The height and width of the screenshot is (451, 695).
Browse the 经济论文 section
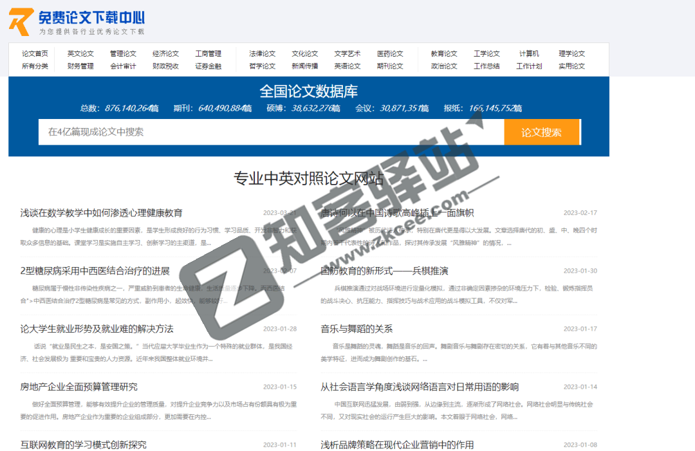tap(166, 54)
